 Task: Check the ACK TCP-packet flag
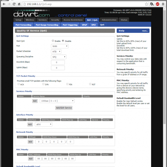tap(19, 84)
